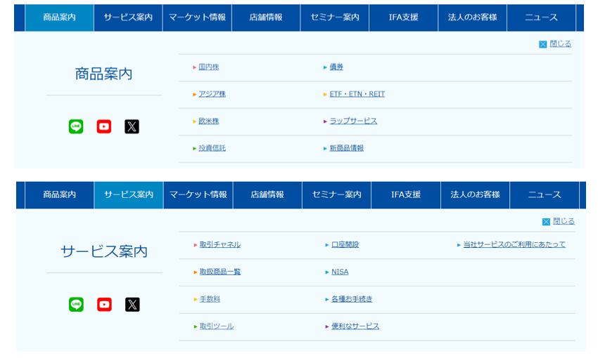Open the 取扱商品一覧 link
The image size is (598, 358).
220,272
